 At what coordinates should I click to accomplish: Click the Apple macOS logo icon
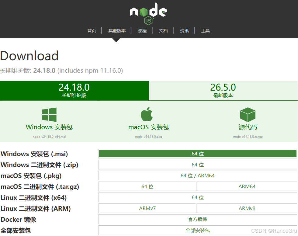pyautogui.click(x=147, y=114)
